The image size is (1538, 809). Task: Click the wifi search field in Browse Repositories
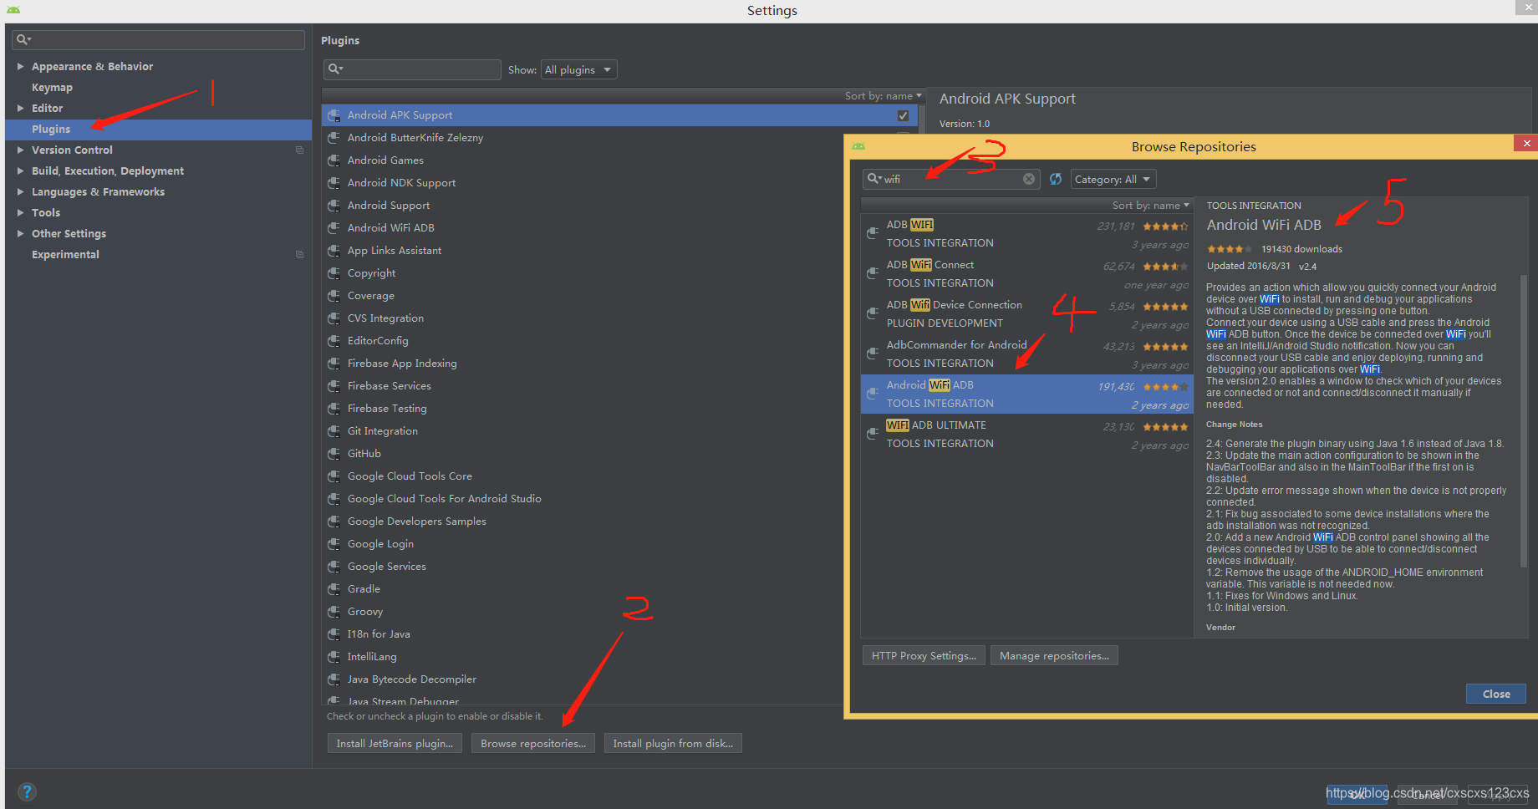coord(951,179)
